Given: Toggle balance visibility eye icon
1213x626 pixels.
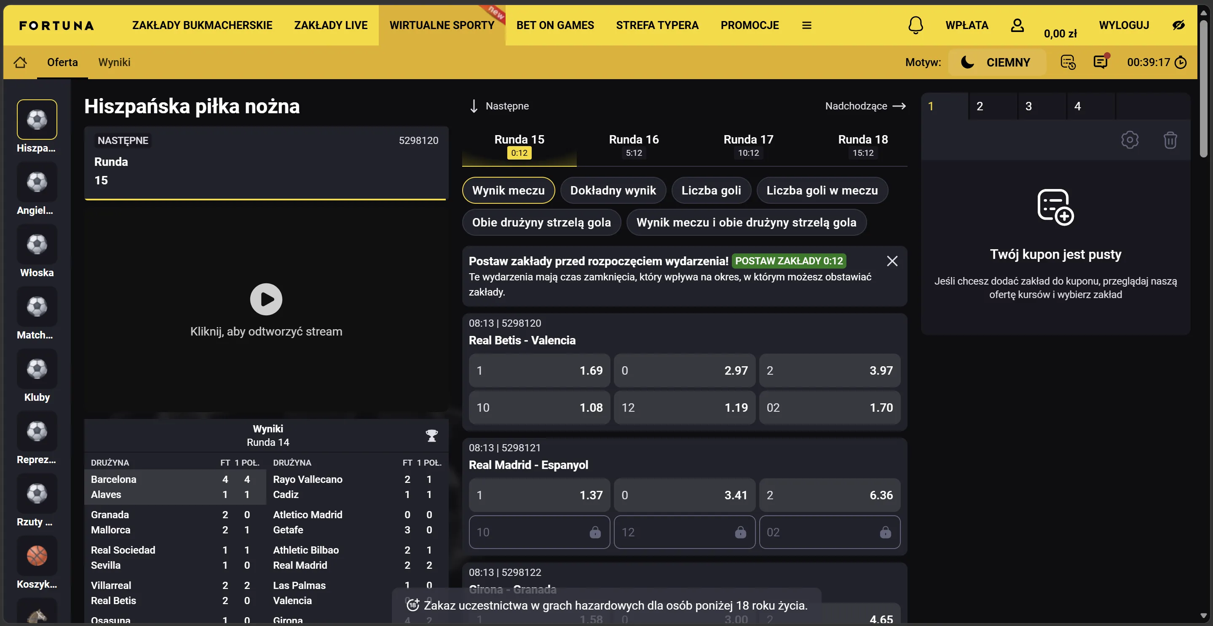Looking at the screenshot, I should [x=1178, y=25].
